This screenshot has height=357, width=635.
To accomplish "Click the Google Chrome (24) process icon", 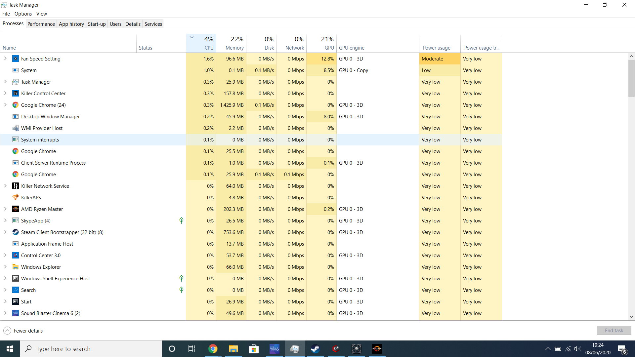I will pos(16,105).
